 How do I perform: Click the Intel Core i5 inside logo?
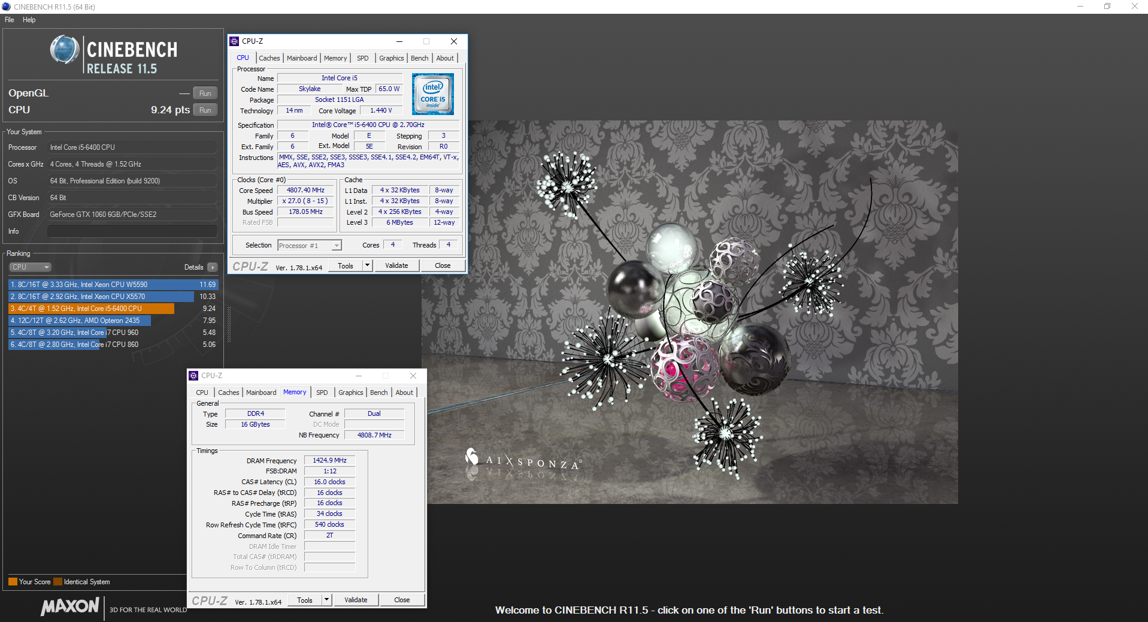click(x=433, y=94)
